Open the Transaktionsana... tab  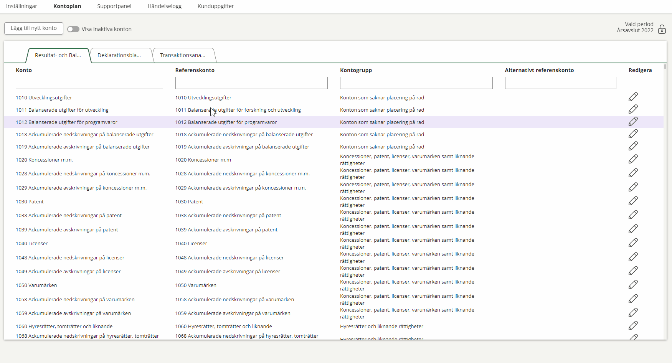click(182, 55)
